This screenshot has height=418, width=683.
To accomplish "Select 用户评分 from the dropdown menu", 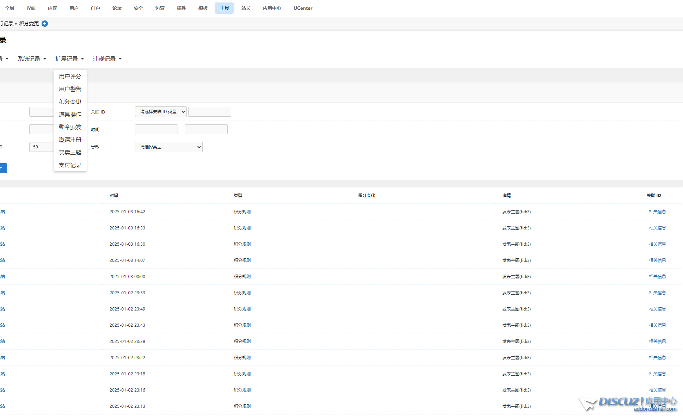I will (70, 76).
